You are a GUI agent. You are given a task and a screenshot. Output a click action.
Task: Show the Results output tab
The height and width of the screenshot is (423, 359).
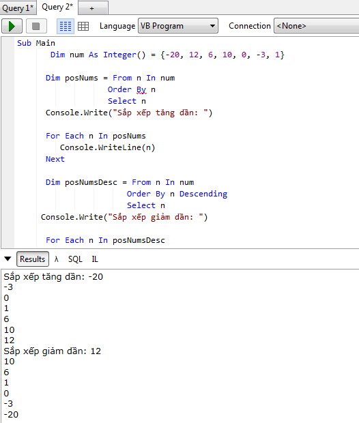(x=33, y=259)
